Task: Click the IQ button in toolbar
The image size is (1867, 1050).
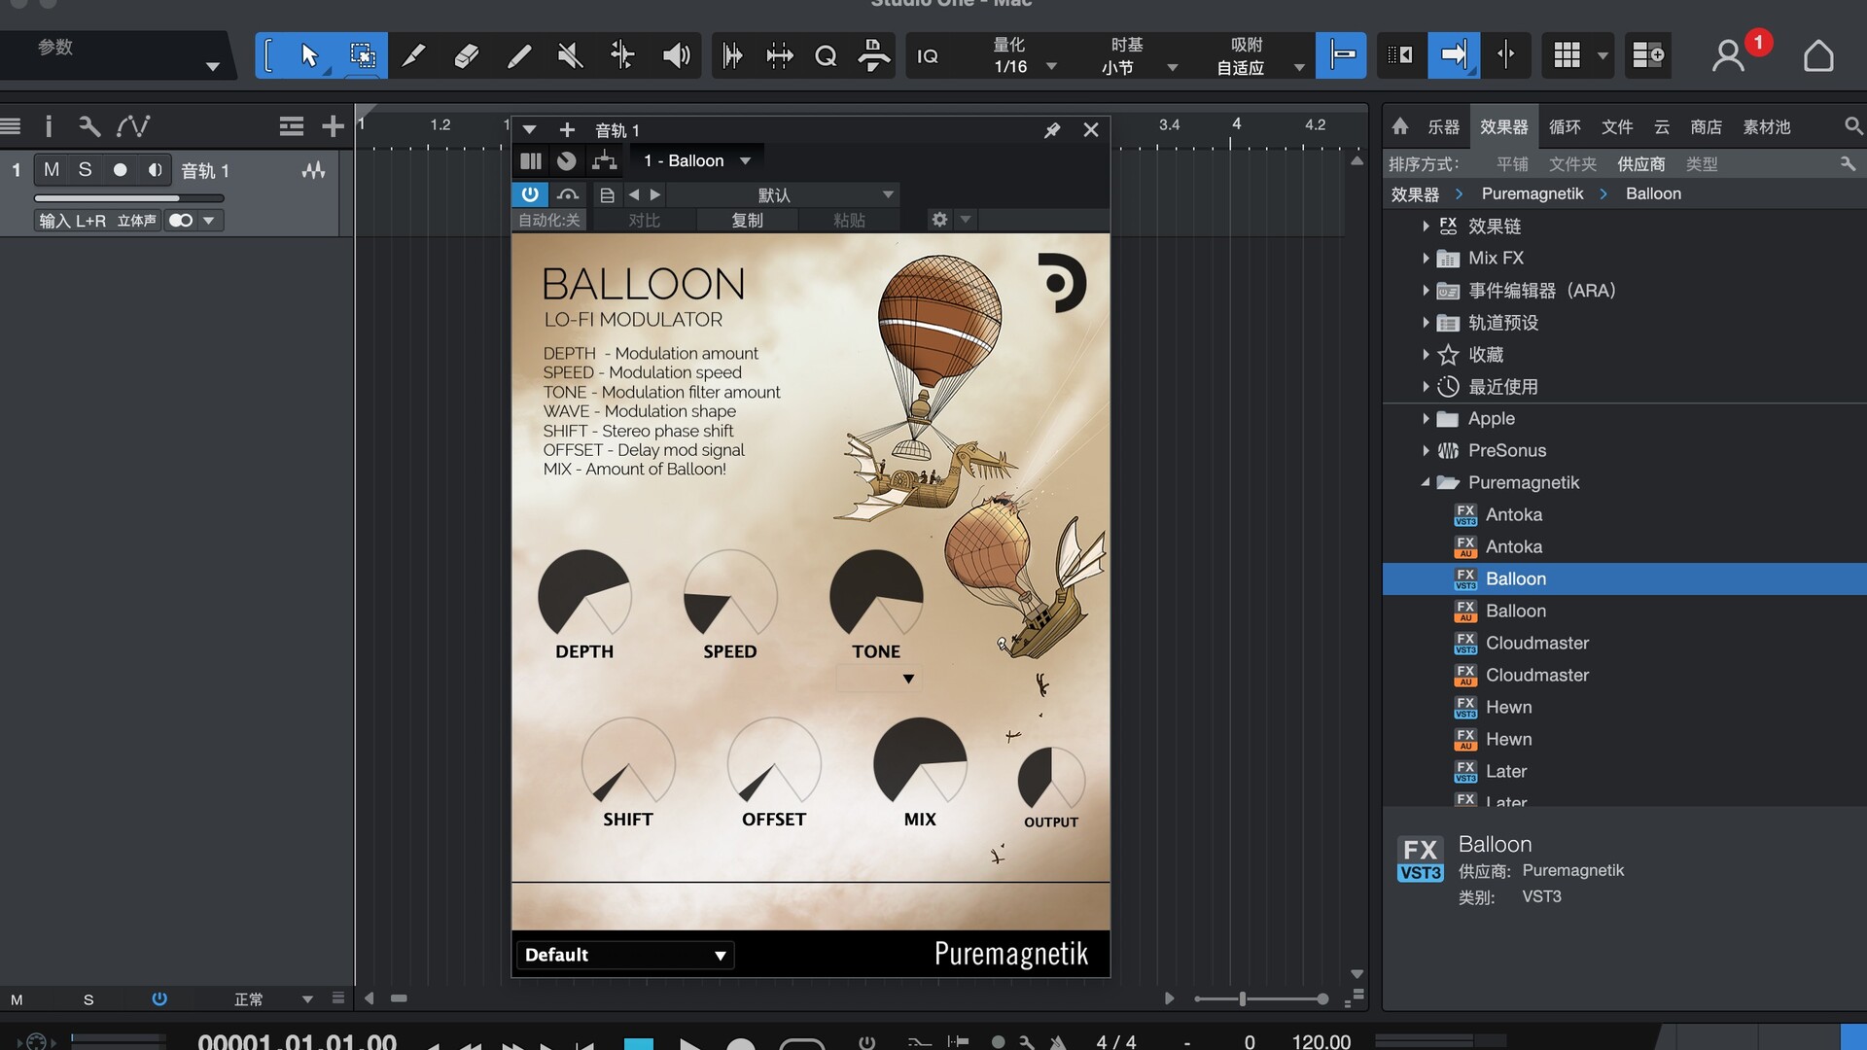Action: click(928, 55)
